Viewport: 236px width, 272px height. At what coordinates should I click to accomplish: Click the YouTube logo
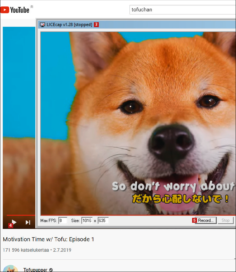click(15, 10)
